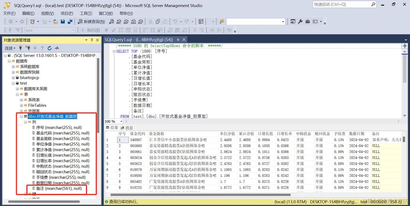410x206 pixels.
Task: Open the Toolbox briefcase icon
Action: [x=307, y=22]
